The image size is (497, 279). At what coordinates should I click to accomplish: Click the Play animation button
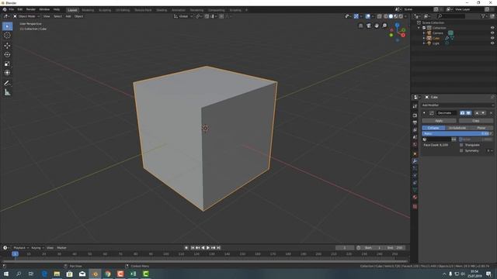[208, 248]
